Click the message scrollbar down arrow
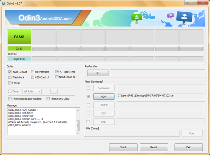 78,133
